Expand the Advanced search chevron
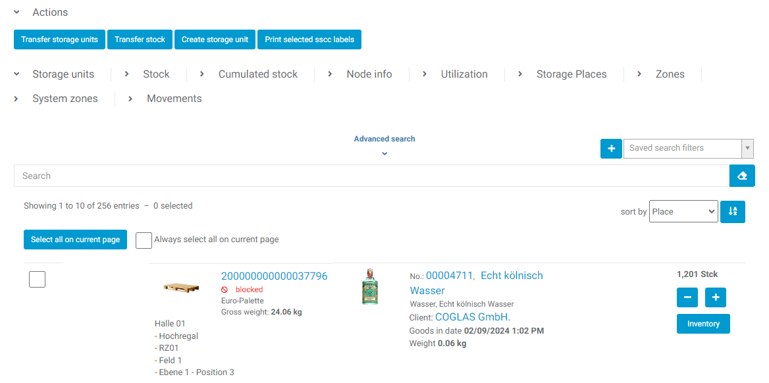The image size is (769, 383). tap(385, 154)
